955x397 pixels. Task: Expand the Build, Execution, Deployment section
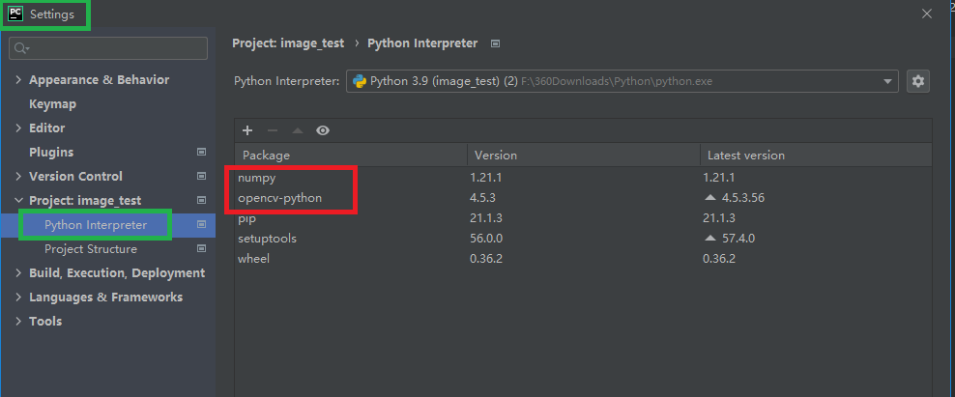tap(18, 273)
